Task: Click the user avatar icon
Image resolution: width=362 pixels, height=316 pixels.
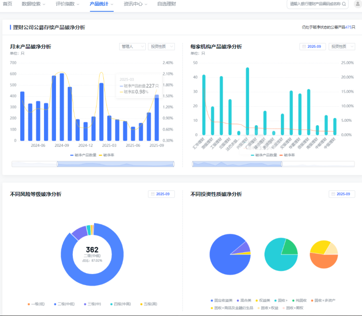Action: (x=357, y=4)
